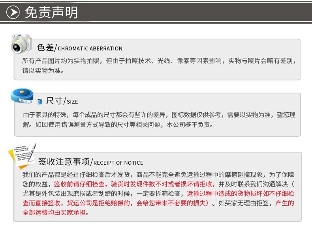Click the 尺寸 heading
The image size is (312, 242).
tap(54, 101)
